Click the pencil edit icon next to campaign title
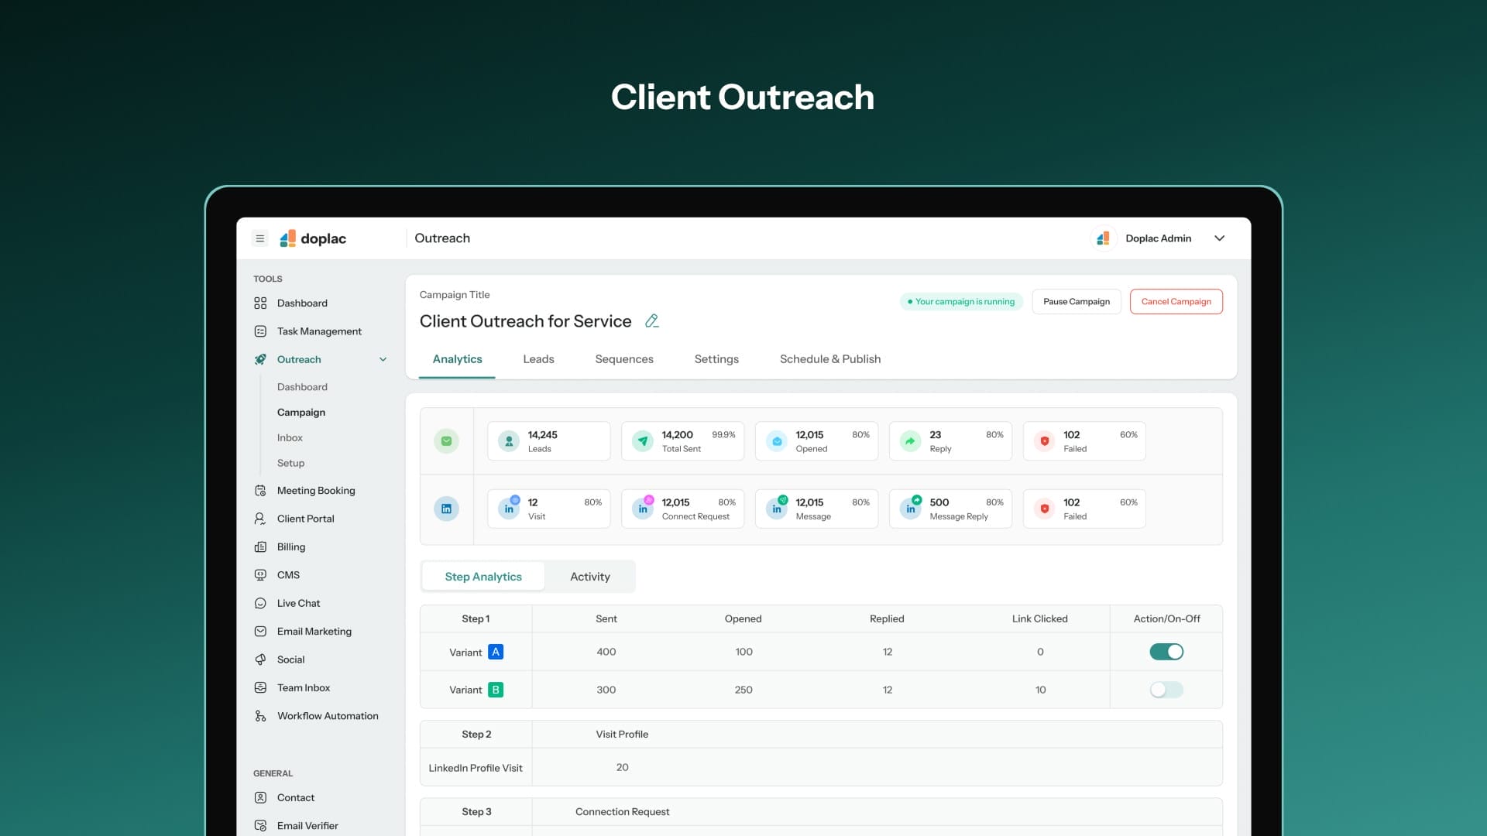This screenshot has height=836, width=1487. click(651, 321)
